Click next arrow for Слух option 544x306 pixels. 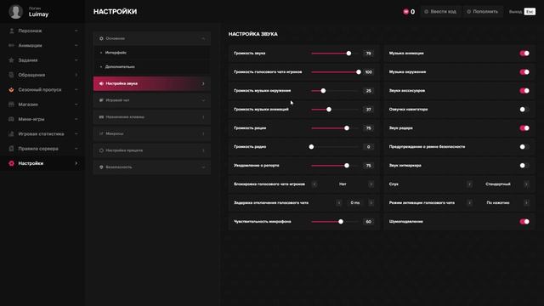(x=526, y=184)
